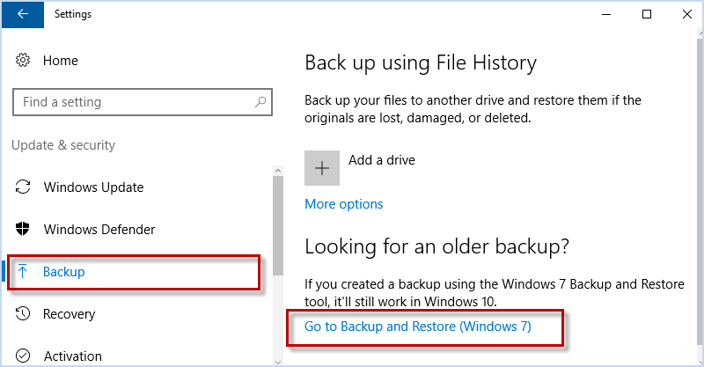
Task: Focus the Find a setting search field
Action: click(132, 102)
